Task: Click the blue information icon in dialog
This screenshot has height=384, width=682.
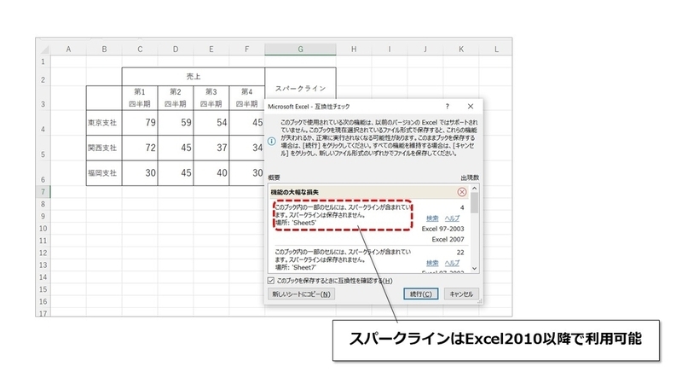Action: 272,141
